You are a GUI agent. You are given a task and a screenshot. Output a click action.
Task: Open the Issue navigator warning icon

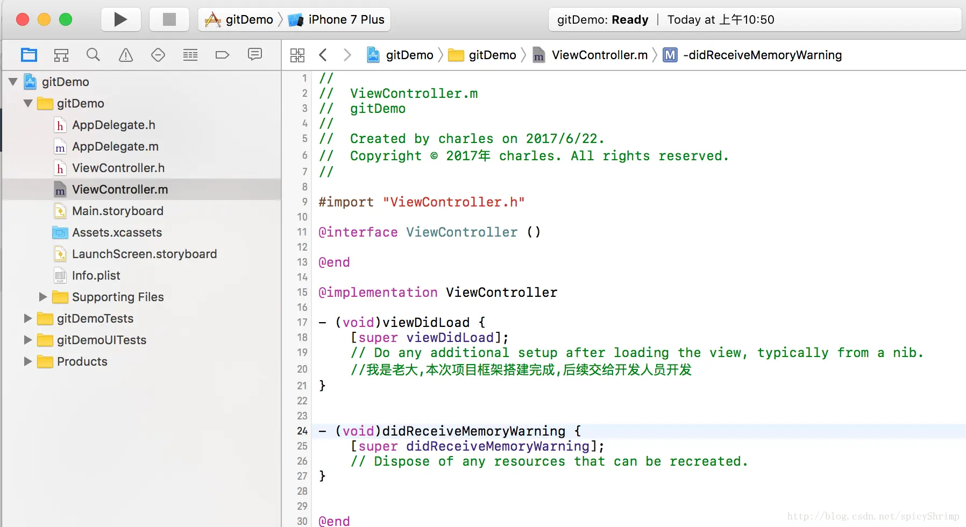pos(126,55)
